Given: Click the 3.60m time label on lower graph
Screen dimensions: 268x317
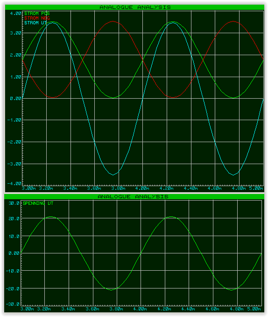Looking at the screenshot, I should click(x=92, y=310).
